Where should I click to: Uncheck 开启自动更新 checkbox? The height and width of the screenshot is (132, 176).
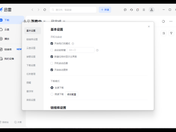pyautogui.click(x=52, y=70)
